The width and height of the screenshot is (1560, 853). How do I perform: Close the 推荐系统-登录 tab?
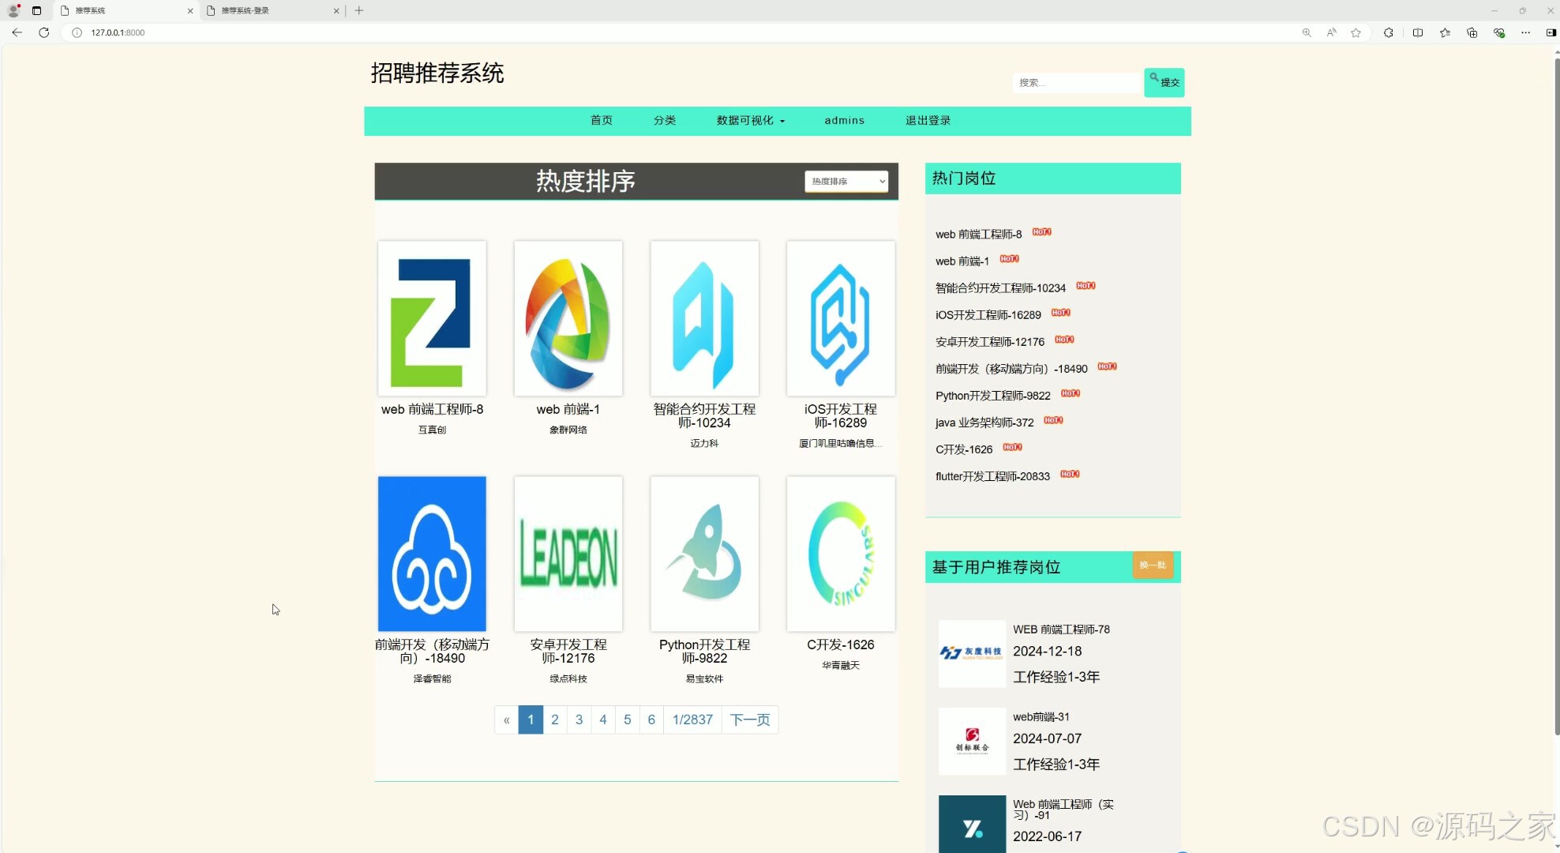(x=336, y=11)
